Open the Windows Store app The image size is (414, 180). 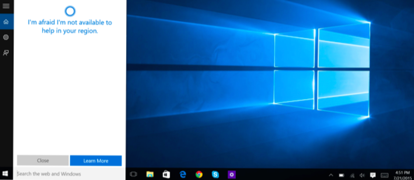(166, 174)
